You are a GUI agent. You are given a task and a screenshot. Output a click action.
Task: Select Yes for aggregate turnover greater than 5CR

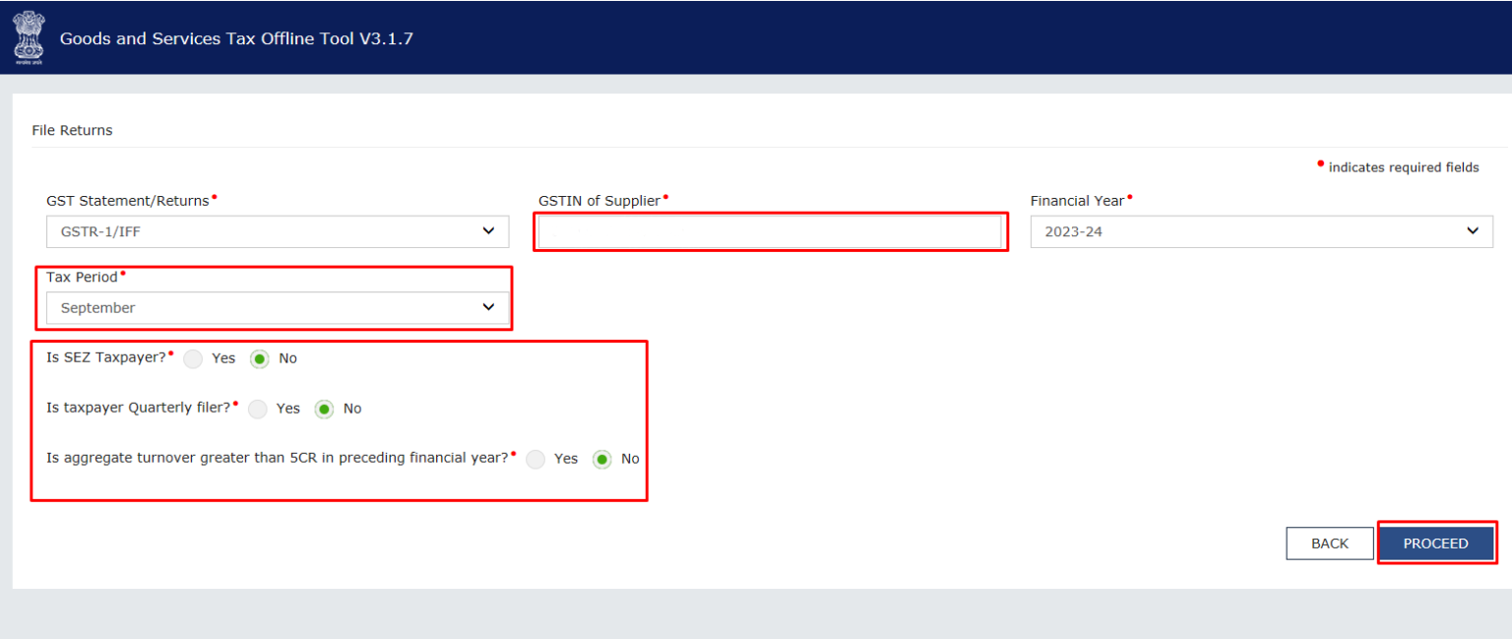pos(535,459)
